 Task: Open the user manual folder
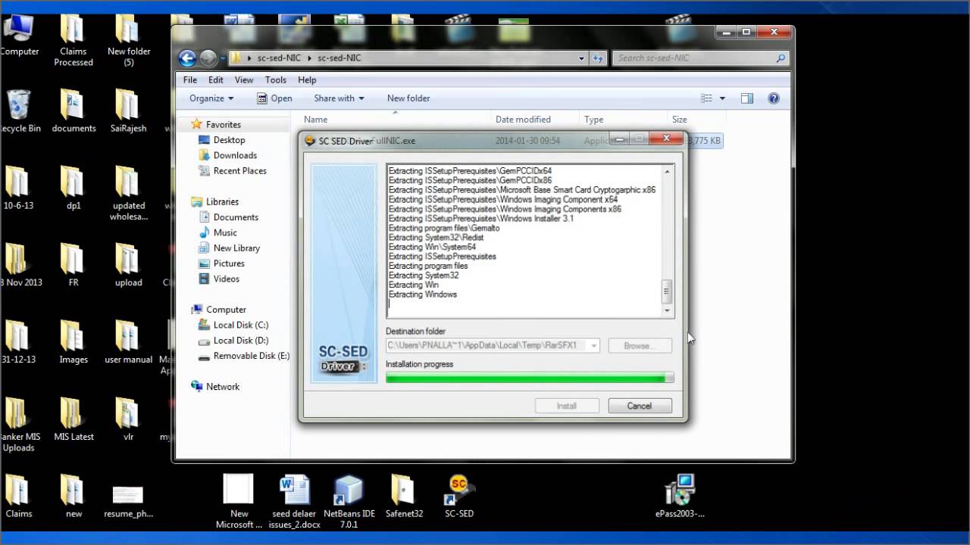click(x=128, y=343)
